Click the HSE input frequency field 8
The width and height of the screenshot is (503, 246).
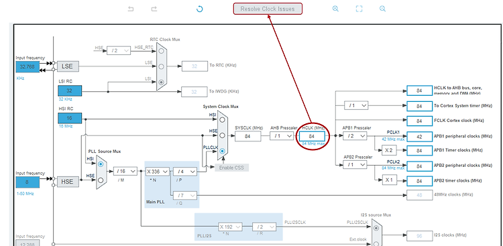(x=27, y=182)
